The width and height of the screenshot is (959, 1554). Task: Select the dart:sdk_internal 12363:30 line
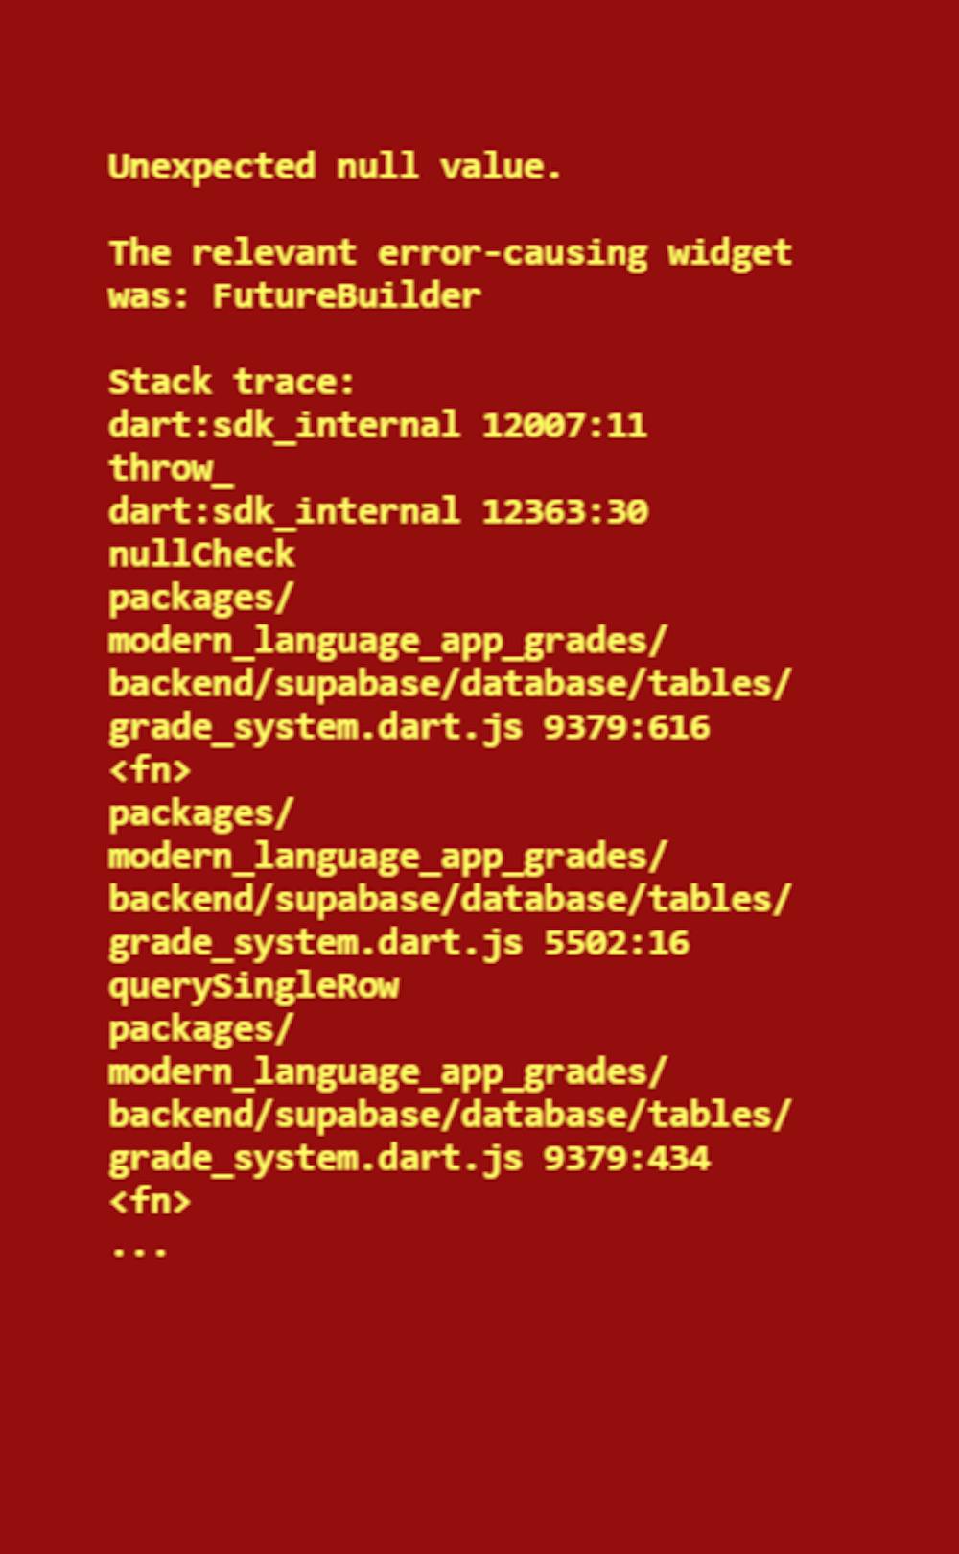pyautogui.click(x=378, y=511)
